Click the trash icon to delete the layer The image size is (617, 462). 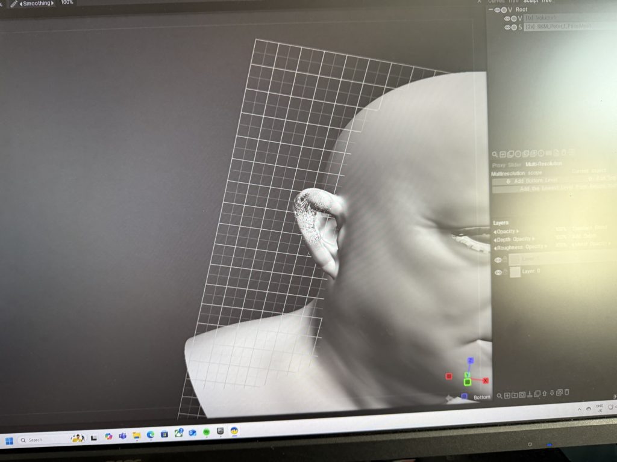(567, 393)
